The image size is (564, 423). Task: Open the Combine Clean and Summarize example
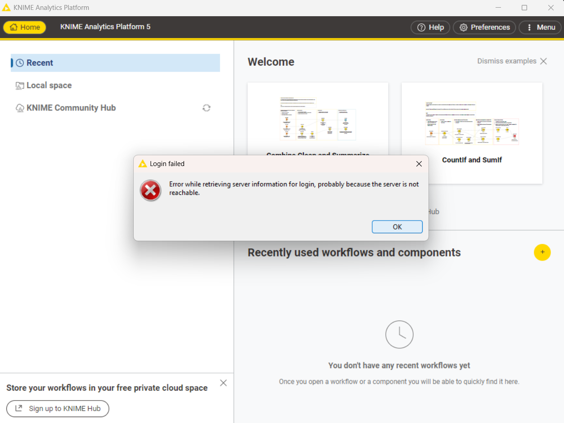click(318, 119)
